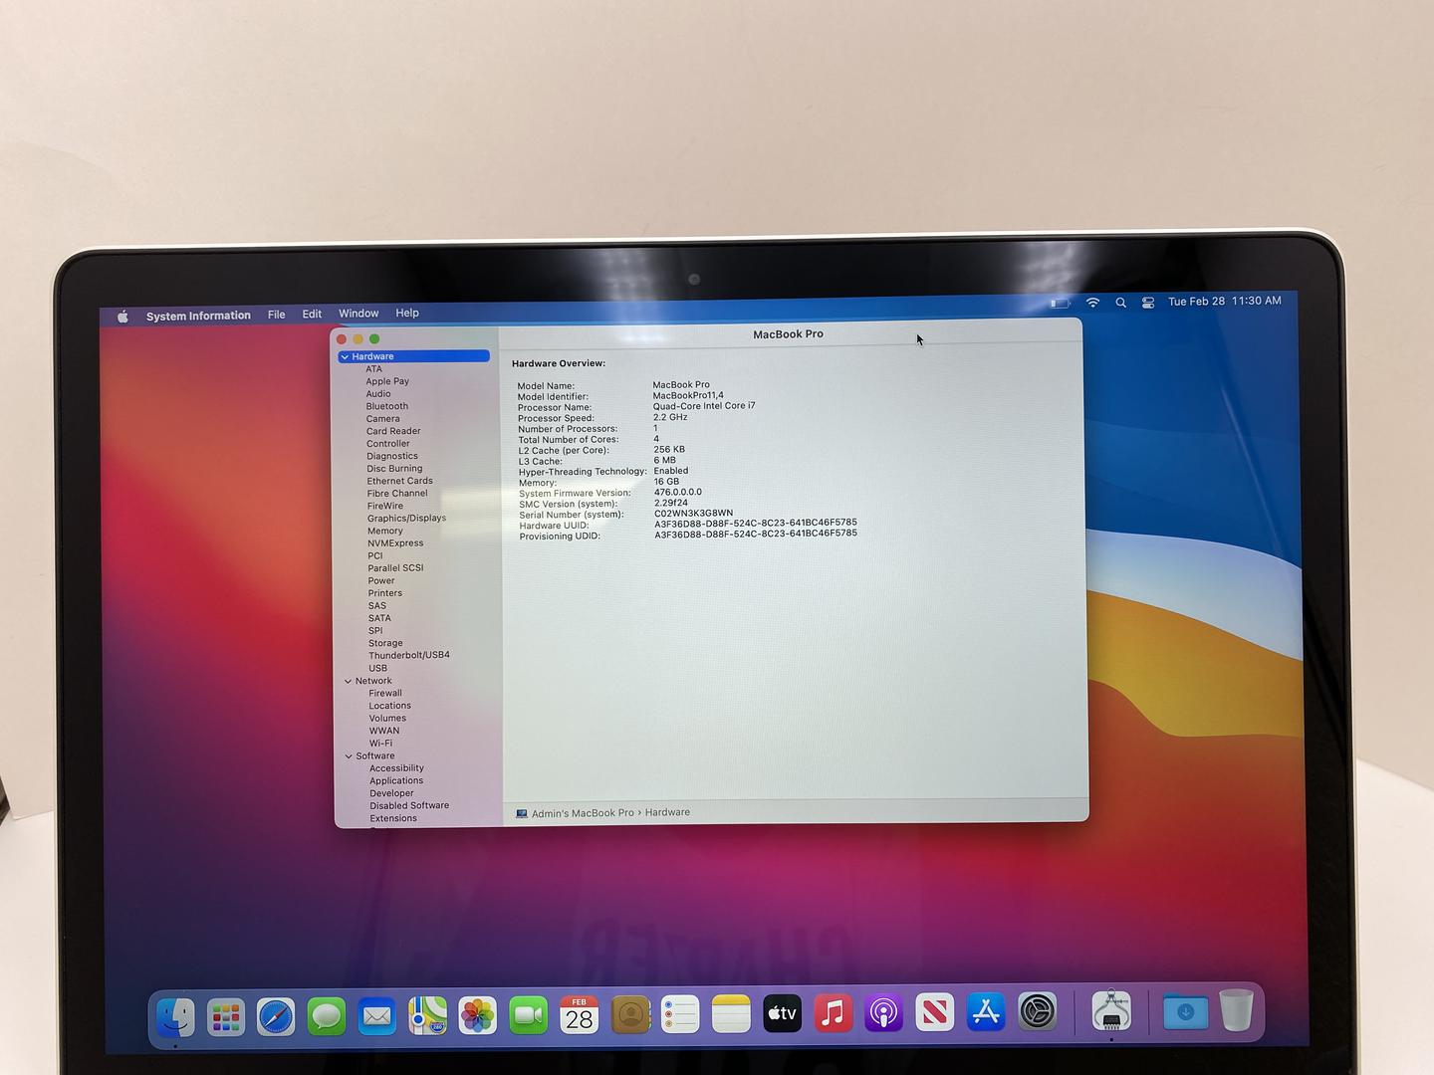Open the Music app icon
This screenshot has height=1075, width=1434.
point(833,1014)
